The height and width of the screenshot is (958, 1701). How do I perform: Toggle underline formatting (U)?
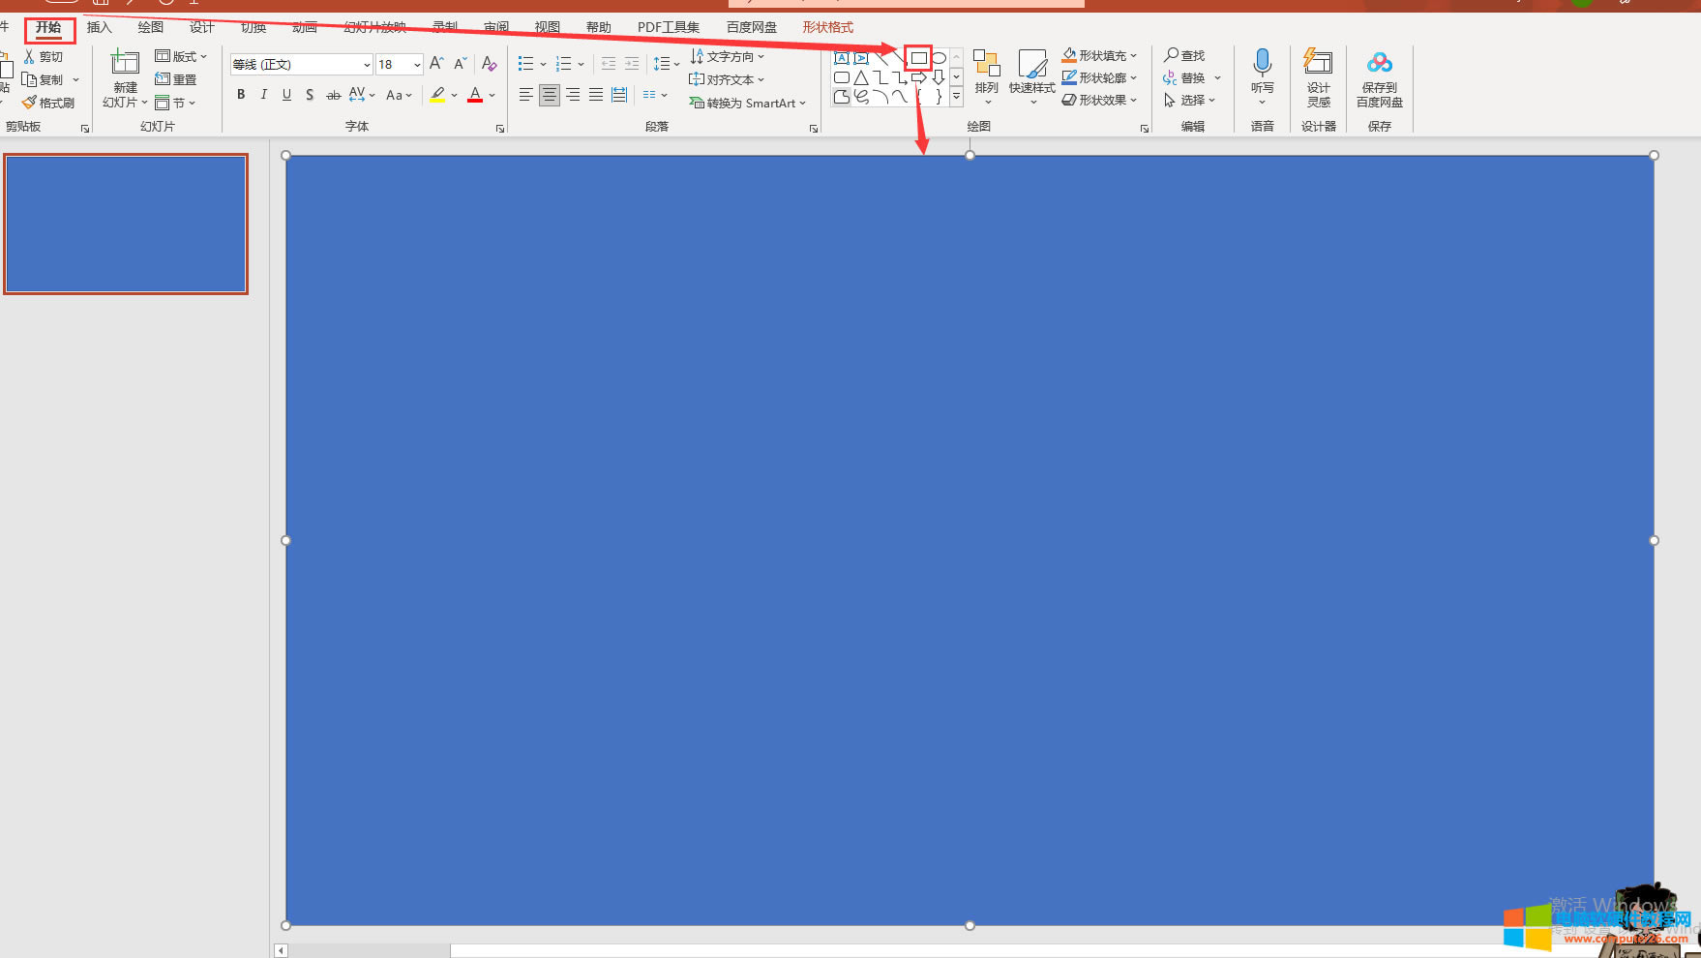tap(286, 95)
